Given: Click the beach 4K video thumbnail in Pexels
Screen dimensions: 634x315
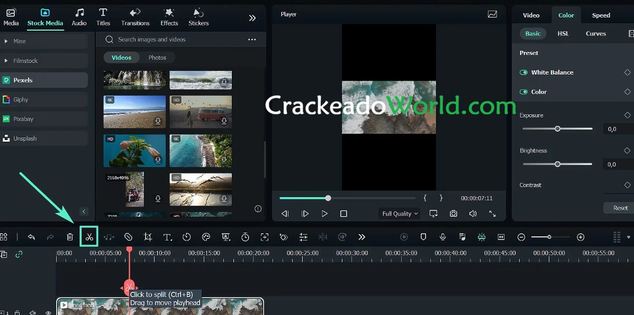Looking at the screenshot, I should pos(134,112).
